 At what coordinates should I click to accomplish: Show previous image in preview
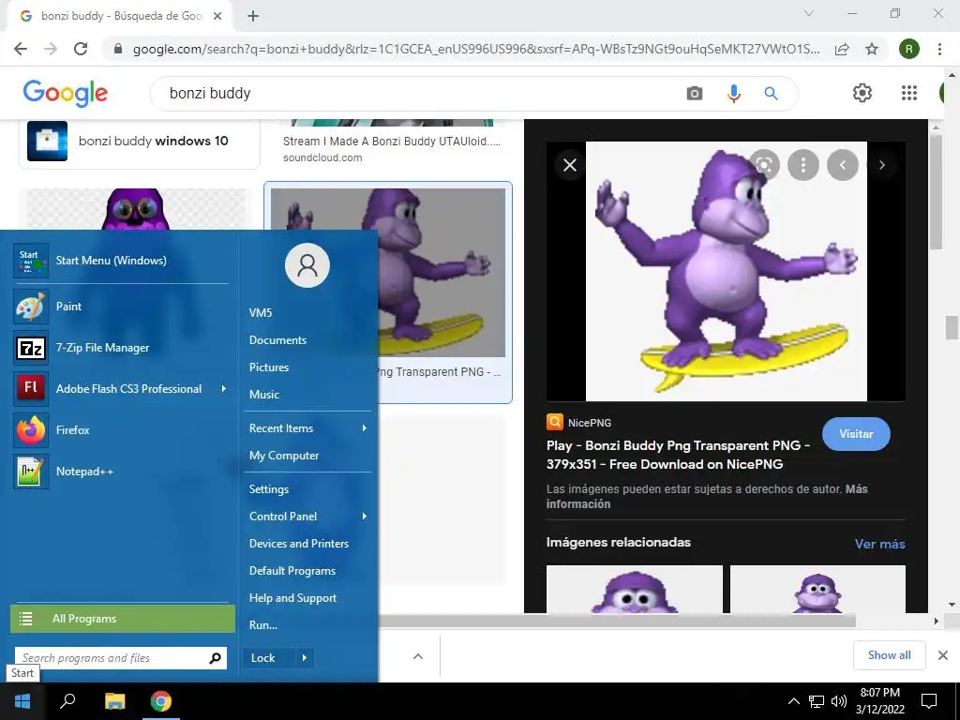[x=843, y=165]
